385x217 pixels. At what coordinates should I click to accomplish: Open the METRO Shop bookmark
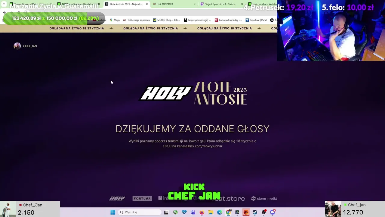166,20
